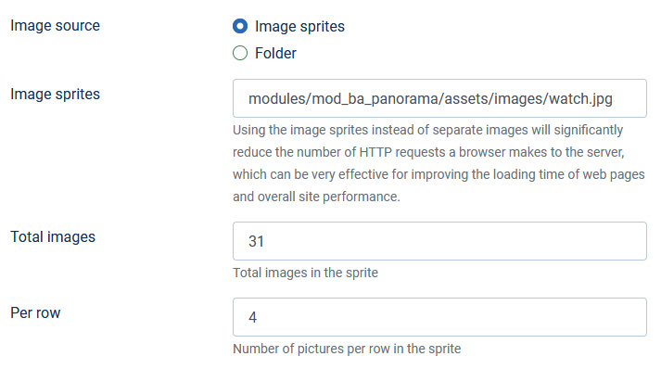Click the 'Total images in the sprite' hint
Screen dimensions: 661x369
(x=305, y=273)
